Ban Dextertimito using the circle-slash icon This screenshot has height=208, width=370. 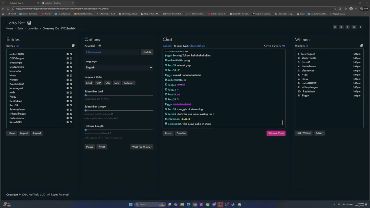point(71,67)
